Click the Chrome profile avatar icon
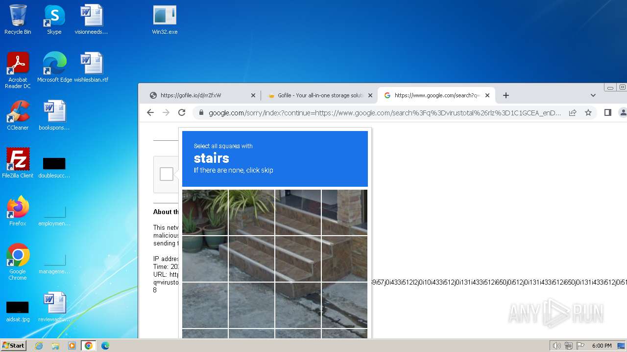Screen dimensions: 627x352 tap(623, 112)
